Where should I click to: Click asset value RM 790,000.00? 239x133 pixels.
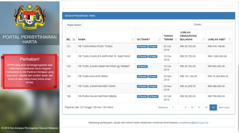[x=216, y=96]
